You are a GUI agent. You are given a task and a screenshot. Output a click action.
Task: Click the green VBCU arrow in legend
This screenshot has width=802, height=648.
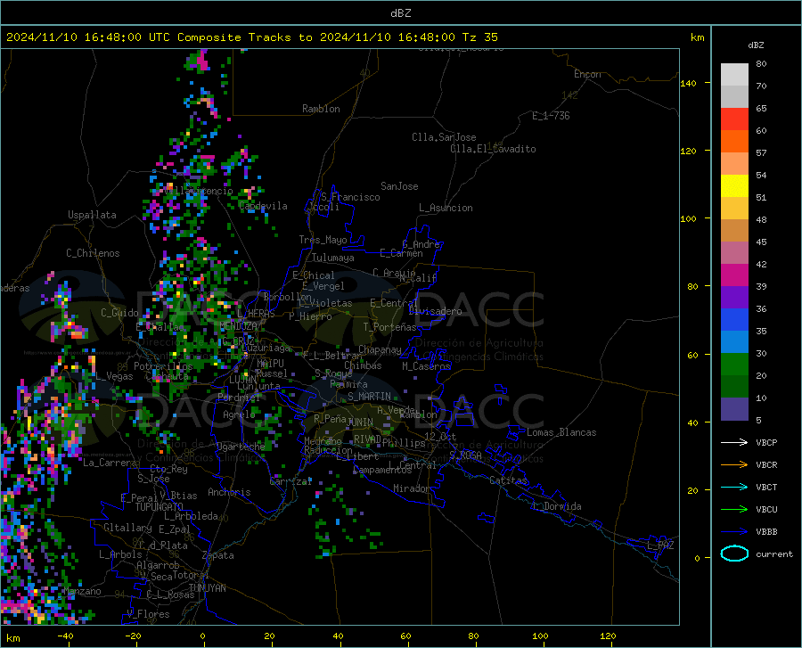734,510
